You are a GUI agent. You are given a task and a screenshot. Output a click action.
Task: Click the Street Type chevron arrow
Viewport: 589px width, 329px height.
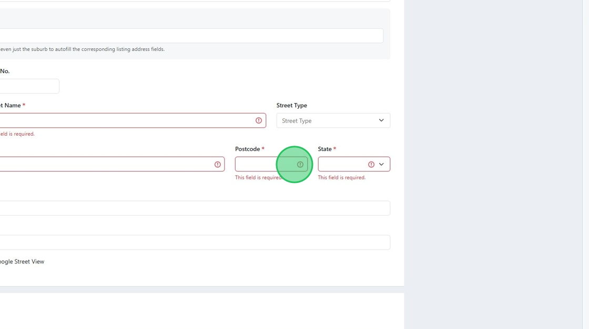(381, 120)
